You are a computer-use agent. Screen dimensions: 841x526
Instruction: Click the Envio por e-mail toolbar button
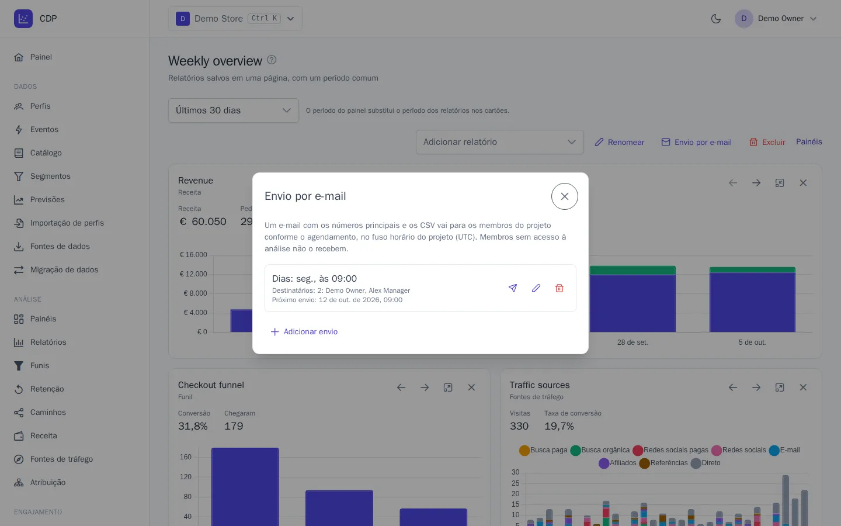[697, 142]
